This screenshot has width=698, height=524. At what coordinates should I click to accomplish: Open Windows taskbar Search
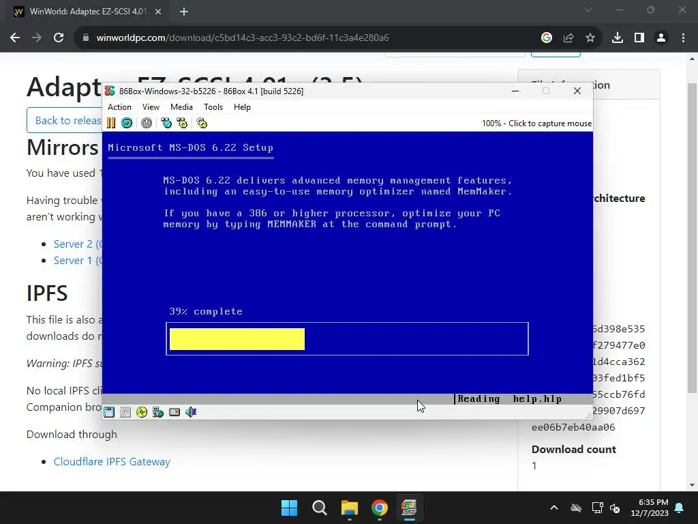click(319, 508)
